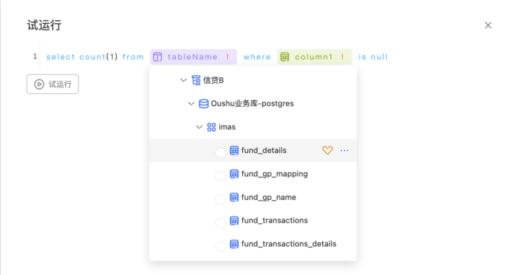519x275 pixels.
Task: Click the Oushu业务库-postgres database icon
Action: click(203, 104)
